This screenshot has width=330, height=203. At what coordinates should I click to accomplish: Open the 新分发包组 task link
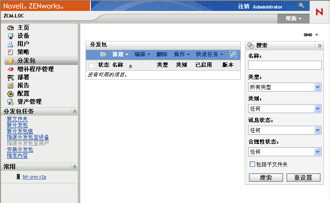coord(20,131)
